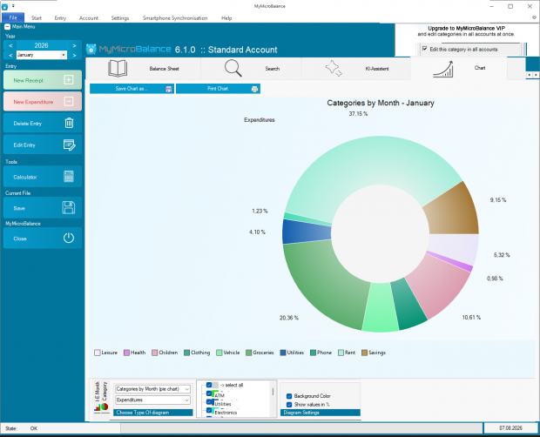Open the File menu
540x437 pixels.
tap(13, 18)
